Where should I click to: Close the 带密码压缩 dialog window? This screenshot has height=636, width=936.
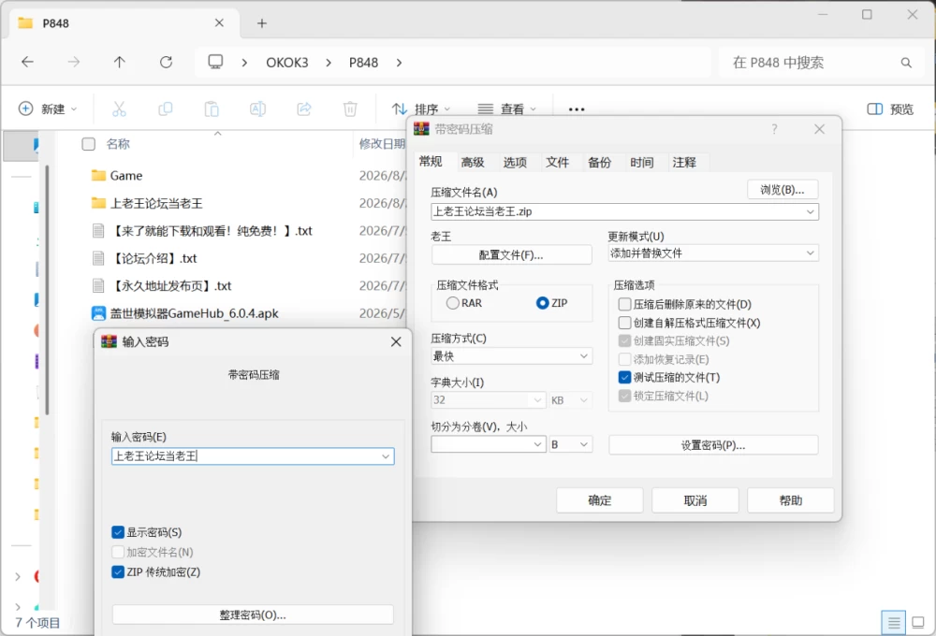[x=820, y=129]
